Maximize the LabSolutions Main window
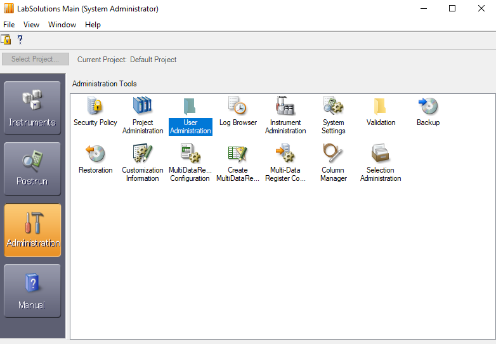This screenshot has height=344, width=496. pos(452,8)
